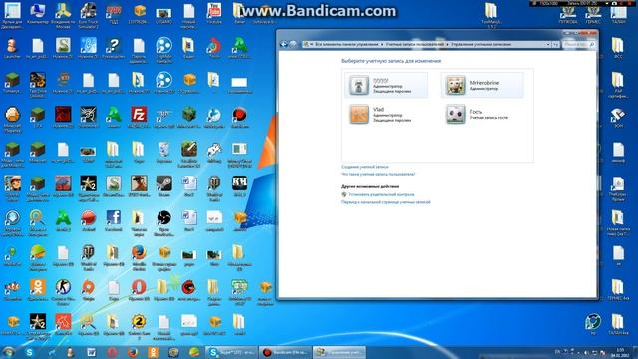Open the Counter-Strike desktop shortcut

(63, 291)
